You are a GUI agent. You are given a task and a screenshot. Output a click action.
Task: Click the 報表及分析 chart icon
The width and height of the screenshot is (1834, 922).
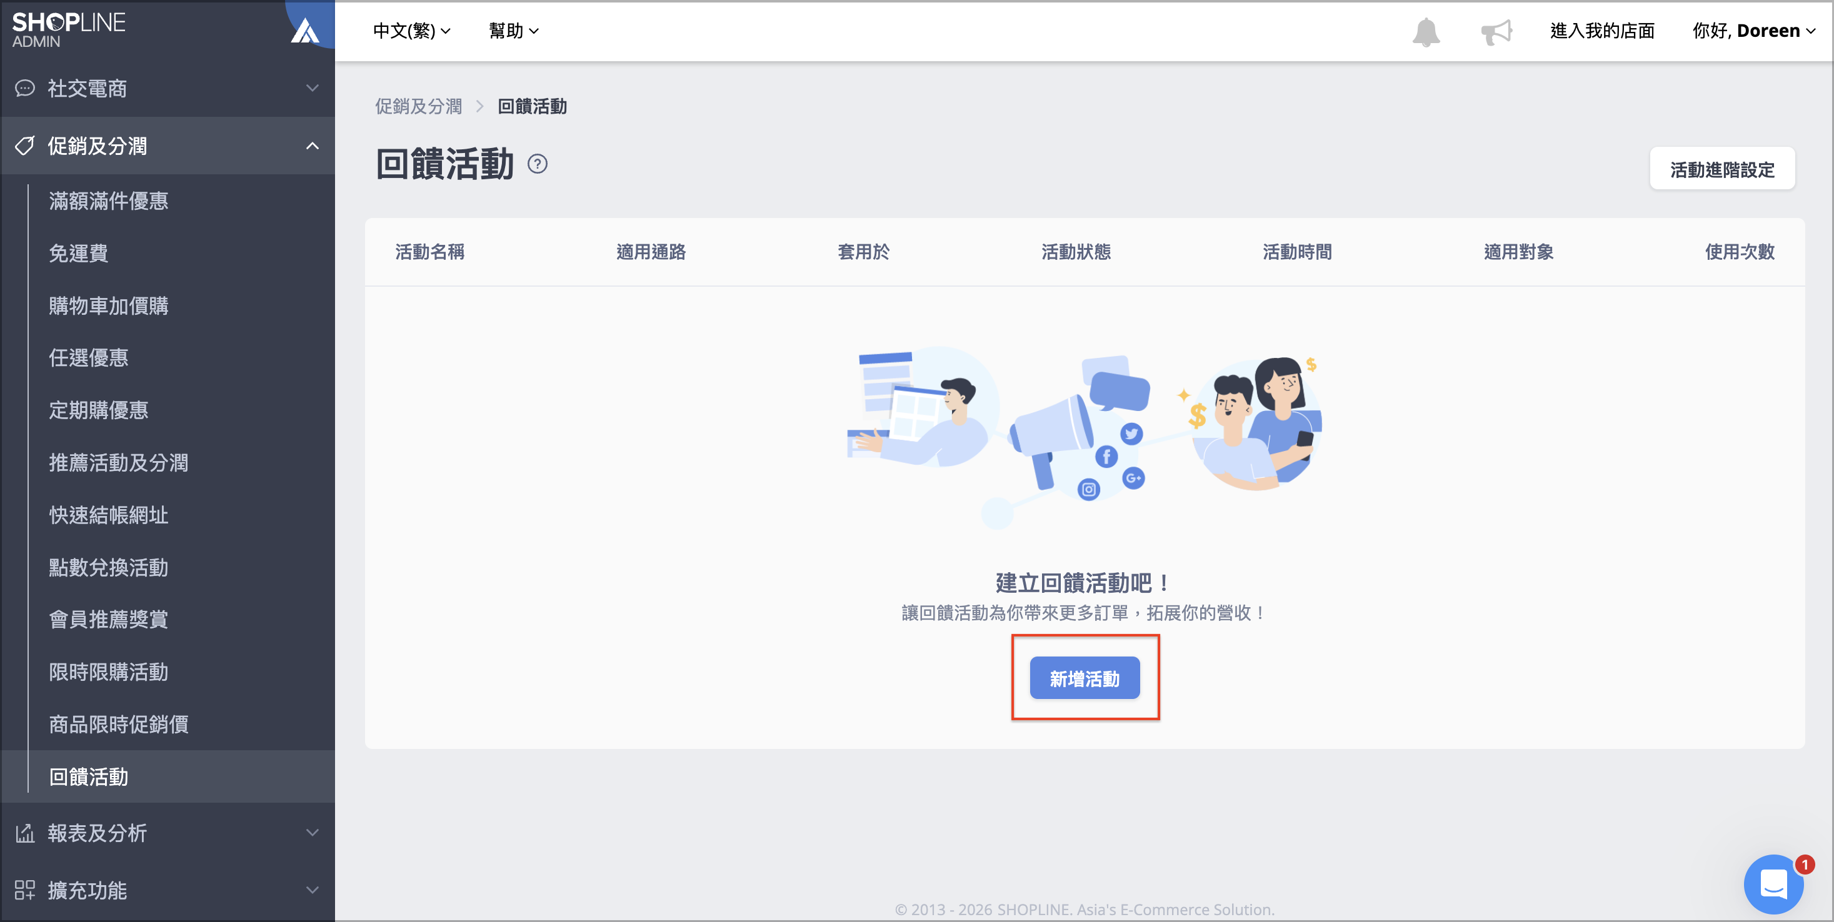pyautogui.click(x=25, y=833)
